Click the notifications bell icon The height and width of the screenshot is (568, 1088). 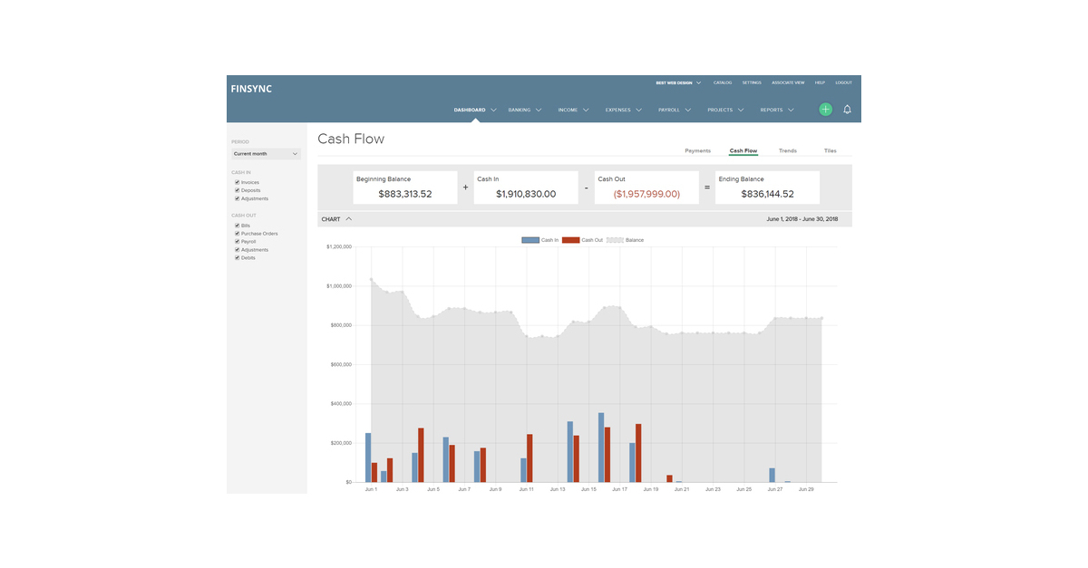(x=847, y=109)
